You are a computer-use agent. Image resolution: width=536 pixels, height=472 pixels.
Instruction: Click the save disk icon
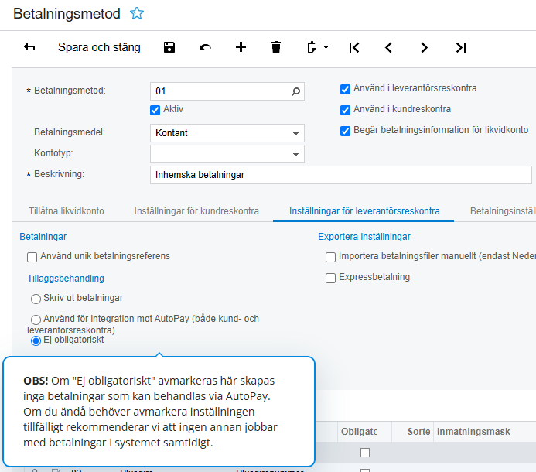(x=169, y=47)
